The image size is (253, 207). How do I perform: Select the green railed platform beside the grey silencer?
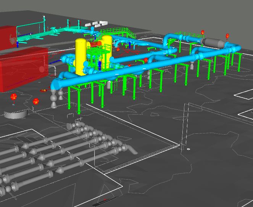tap(190, 34)
